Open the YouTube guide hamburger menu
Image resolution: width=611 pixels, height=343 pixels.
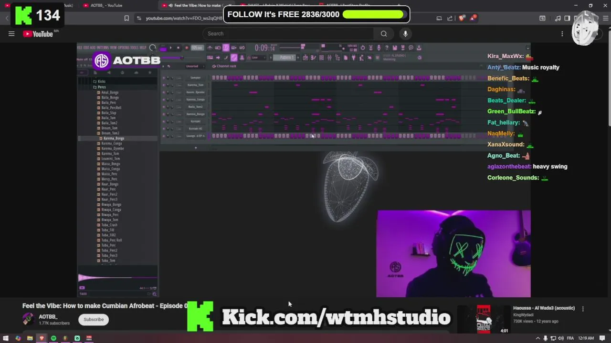coord(11,34)
